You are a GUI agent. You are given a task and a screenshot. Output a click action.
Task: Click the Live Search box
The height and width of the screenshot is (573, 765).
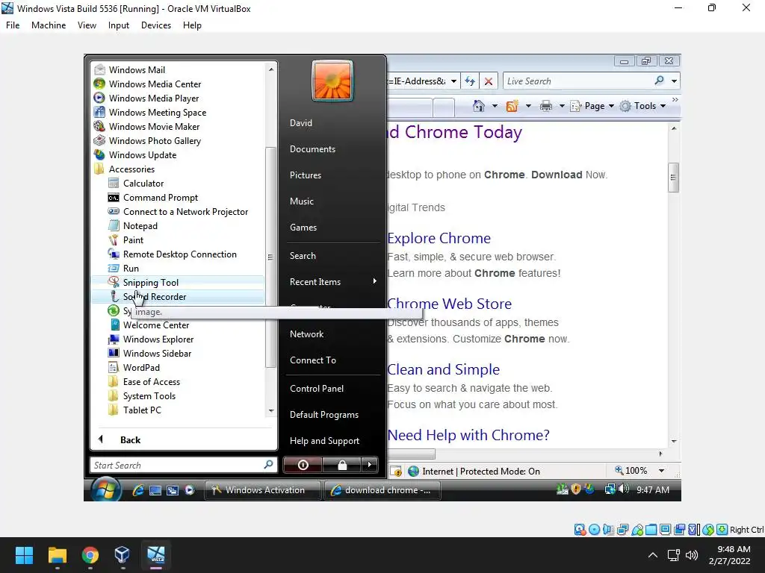(578, 81)
